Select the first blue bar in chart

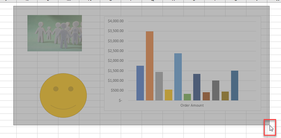[x=140, y=83]
